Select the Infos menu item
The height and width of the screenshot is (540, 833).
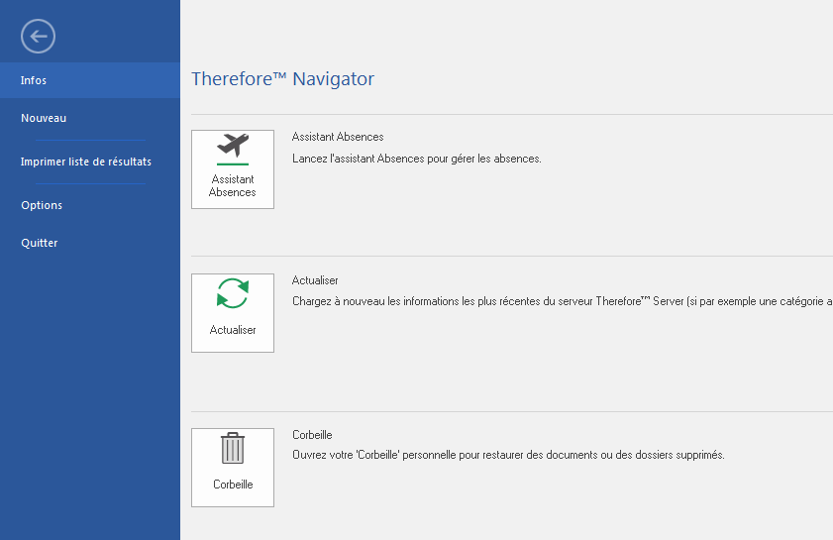(34, 80)
